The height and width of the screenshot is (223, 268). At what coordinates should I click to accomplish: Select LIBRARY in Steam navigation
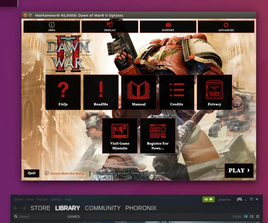68,208
